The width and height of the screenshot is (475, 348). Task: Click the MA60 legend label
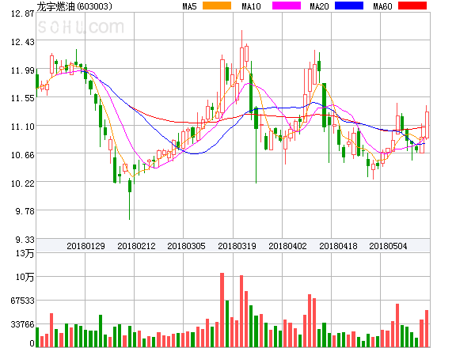point(382,6)
